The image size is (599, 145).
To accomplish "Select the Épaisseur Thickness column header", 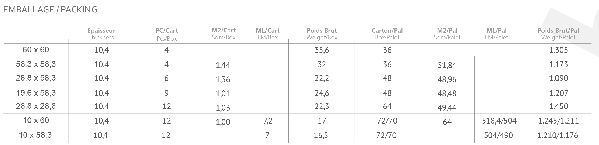I will point(101,34).
